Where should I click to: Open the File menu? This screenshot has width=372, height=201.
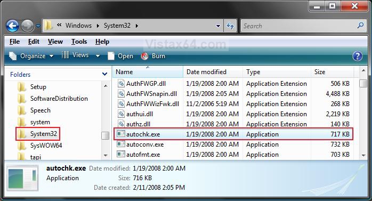pos(14,42)
